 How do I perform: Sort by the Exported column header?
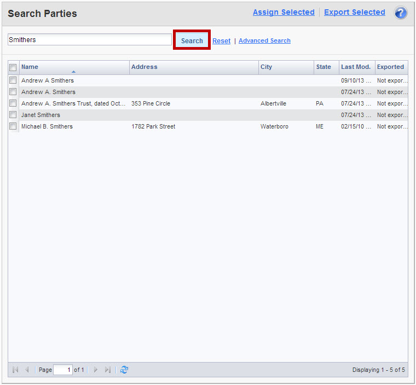[x=391, y=67]
